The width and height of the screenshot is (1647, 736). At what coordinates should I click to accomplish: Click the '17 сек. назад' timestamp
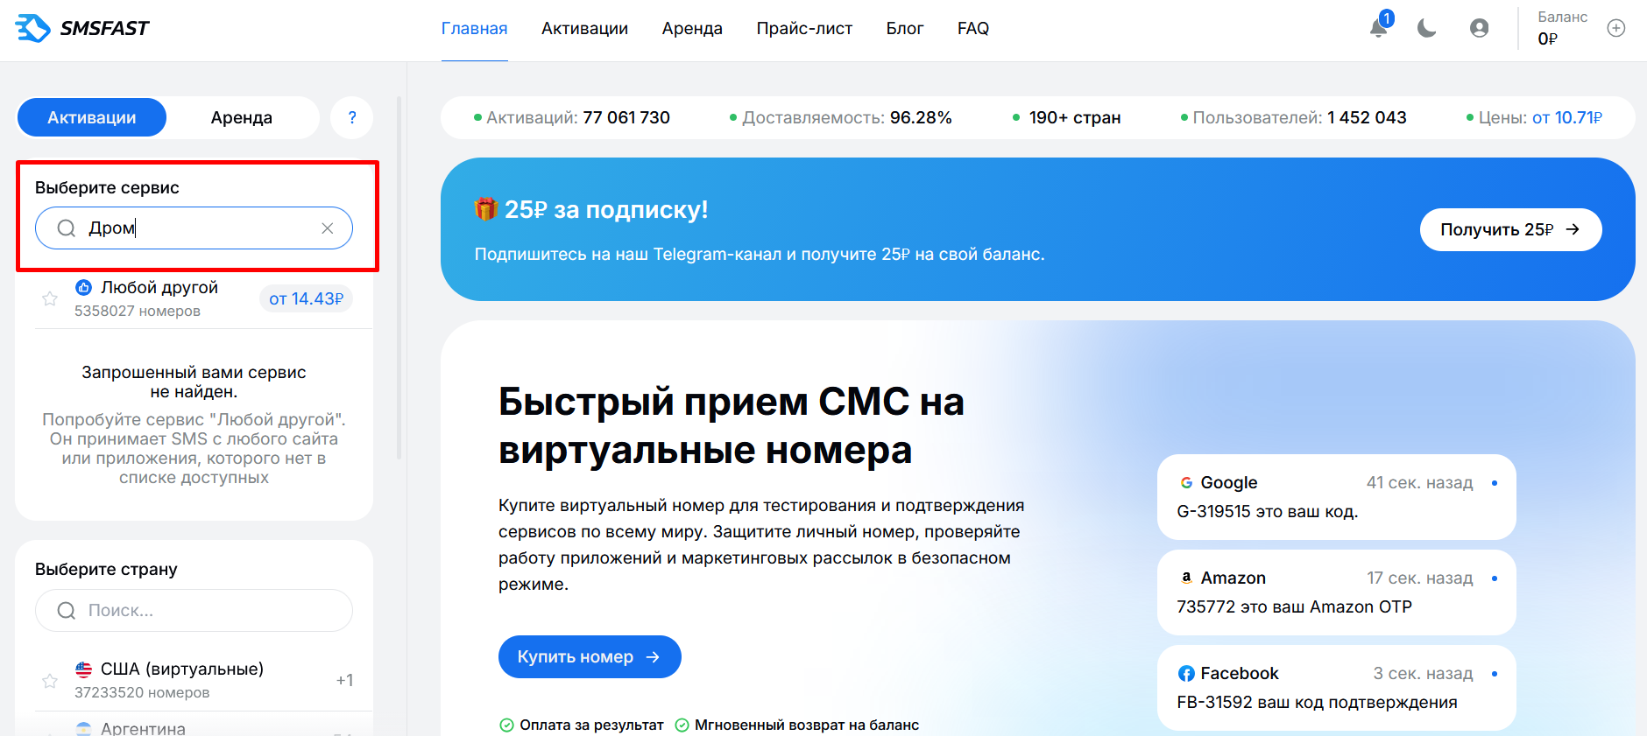click(1420, 578)
